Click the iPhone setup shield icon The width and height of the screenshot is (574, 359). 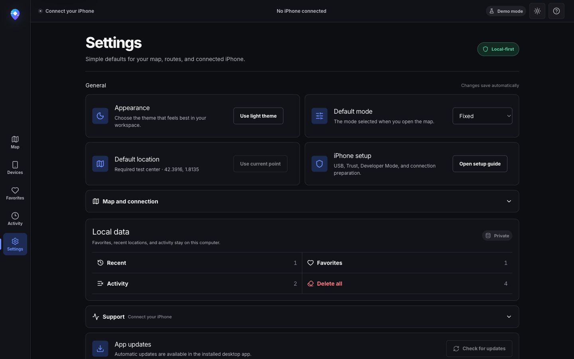tap(320, 164)
